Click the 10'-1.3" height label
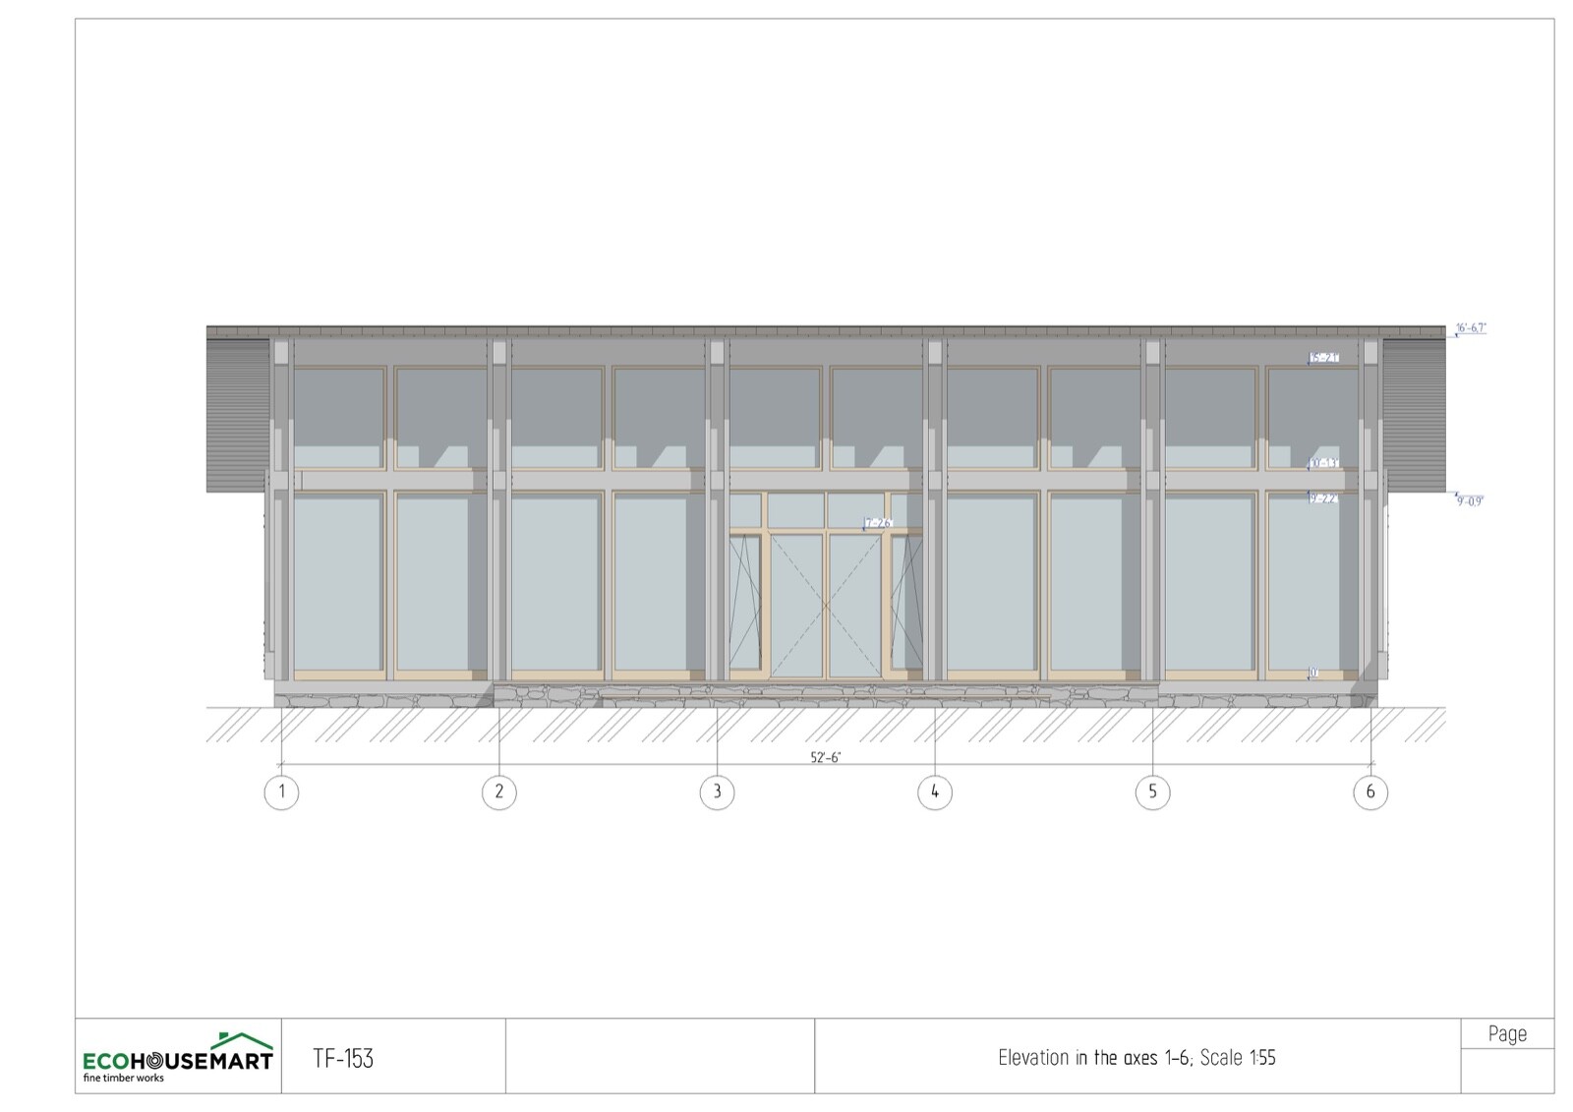The width and height of the screenshot is (1573, 1112). (1324, 462)
